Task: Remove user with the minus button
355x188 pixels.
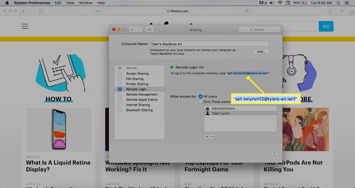Action: 213,136
